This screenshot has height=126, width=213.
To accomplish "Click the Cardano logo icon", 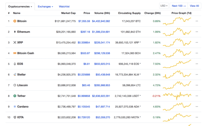I will click(x=15, y=107).
